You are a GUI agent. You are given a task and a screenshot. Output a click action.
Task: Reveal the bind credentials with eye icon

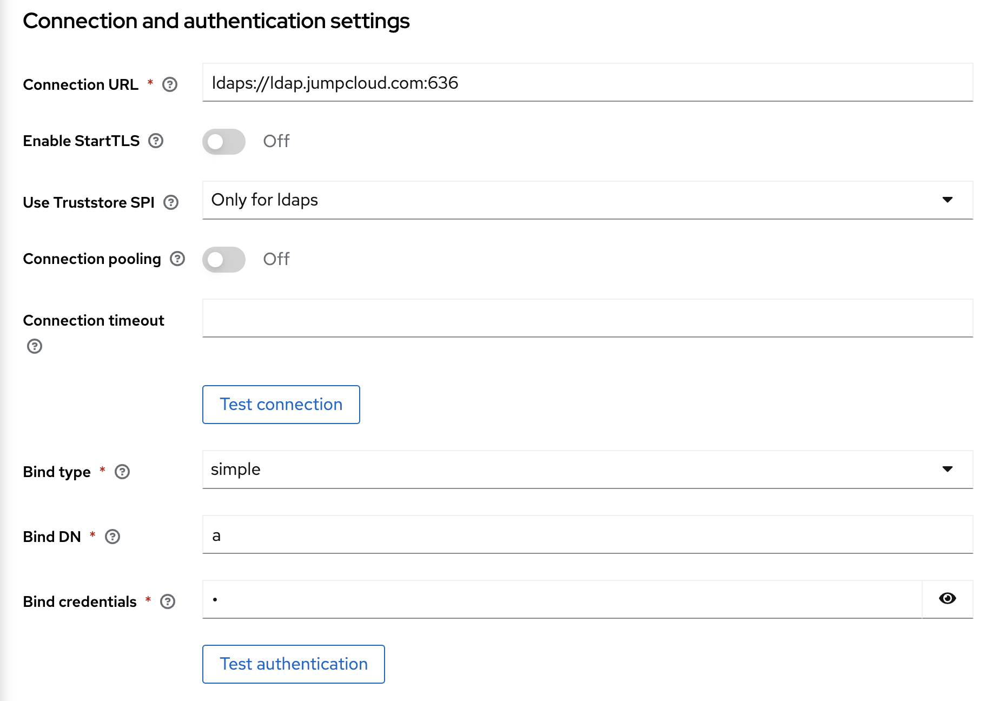click(x=947, y=599)
